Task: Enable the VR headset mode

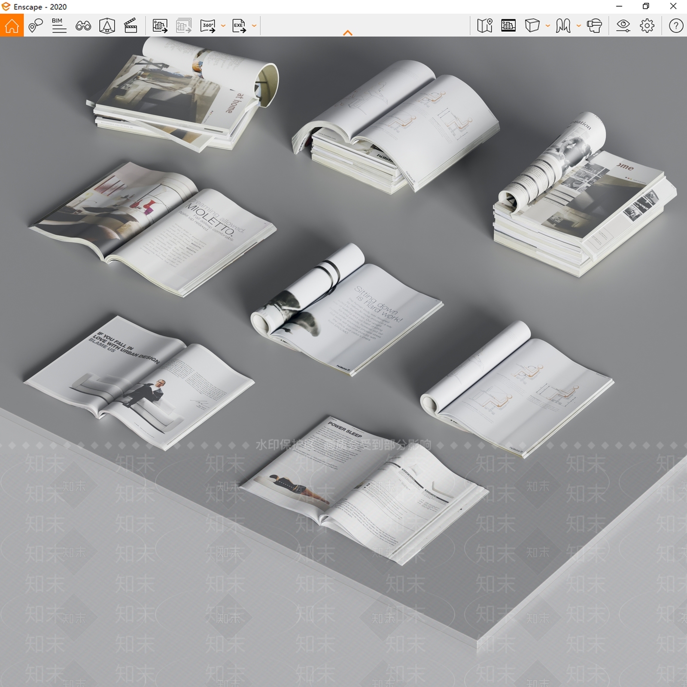Action: pos(594,26)
